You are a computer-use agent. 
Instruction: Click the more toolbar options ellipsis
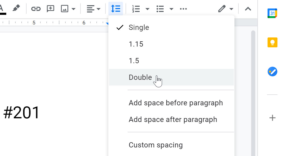click(183, 9)
